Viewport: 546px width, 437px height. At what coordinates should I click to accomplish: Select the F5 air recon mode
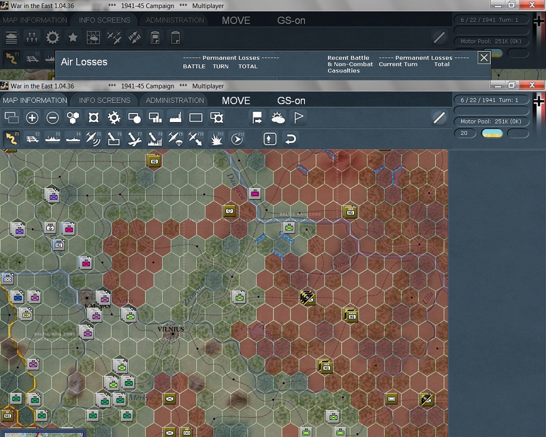tap(93, 139)
